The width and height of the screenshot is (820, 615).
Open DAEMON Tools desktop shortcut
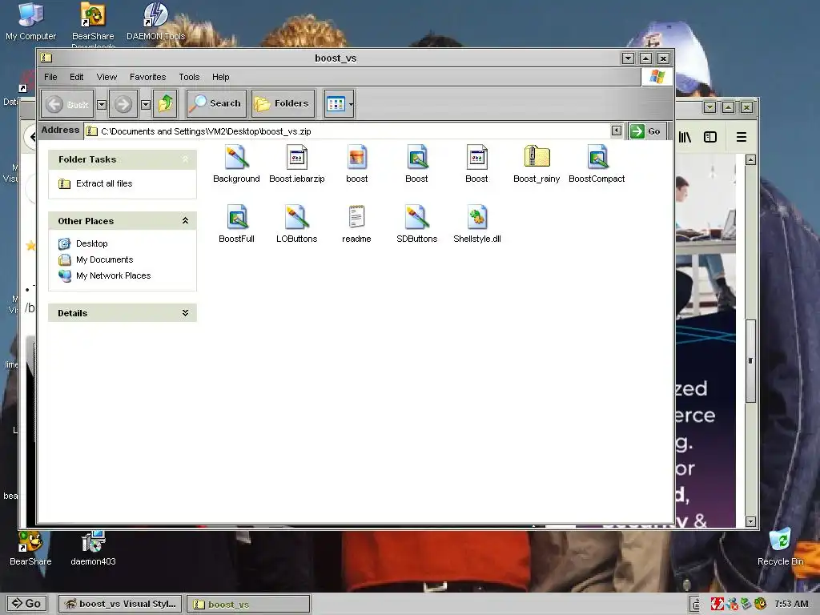pos(156,22)
